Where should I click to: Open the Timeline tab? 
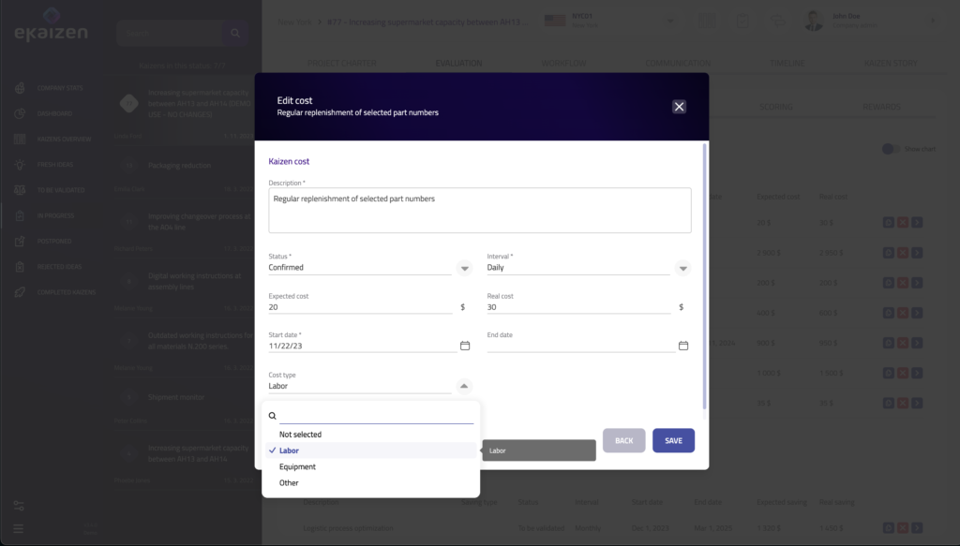786,61
